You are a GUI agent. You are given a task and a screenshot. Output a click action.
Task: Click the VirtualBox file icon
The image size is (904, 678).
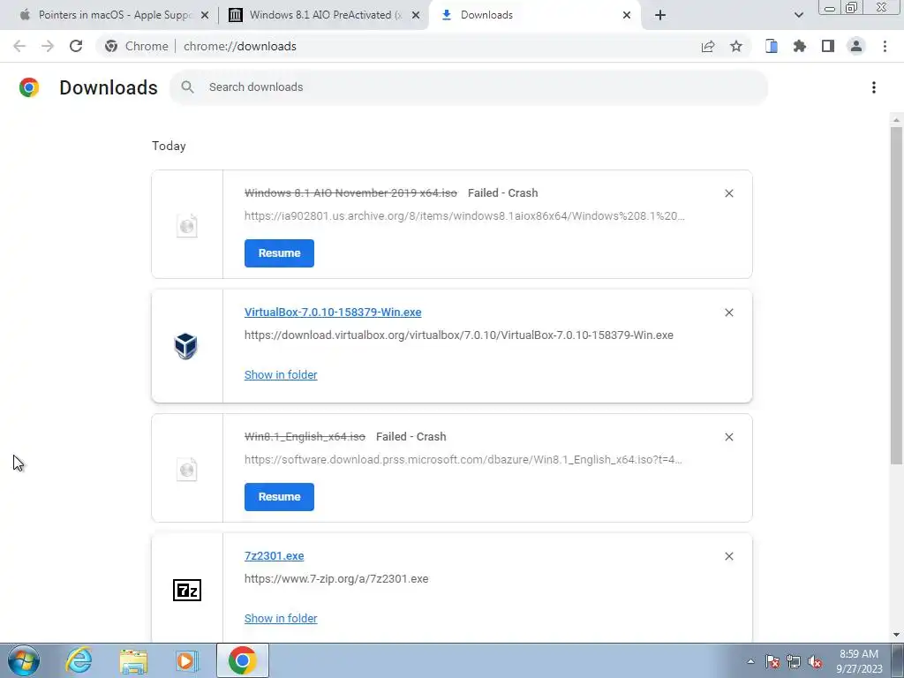tap(186, 346)
